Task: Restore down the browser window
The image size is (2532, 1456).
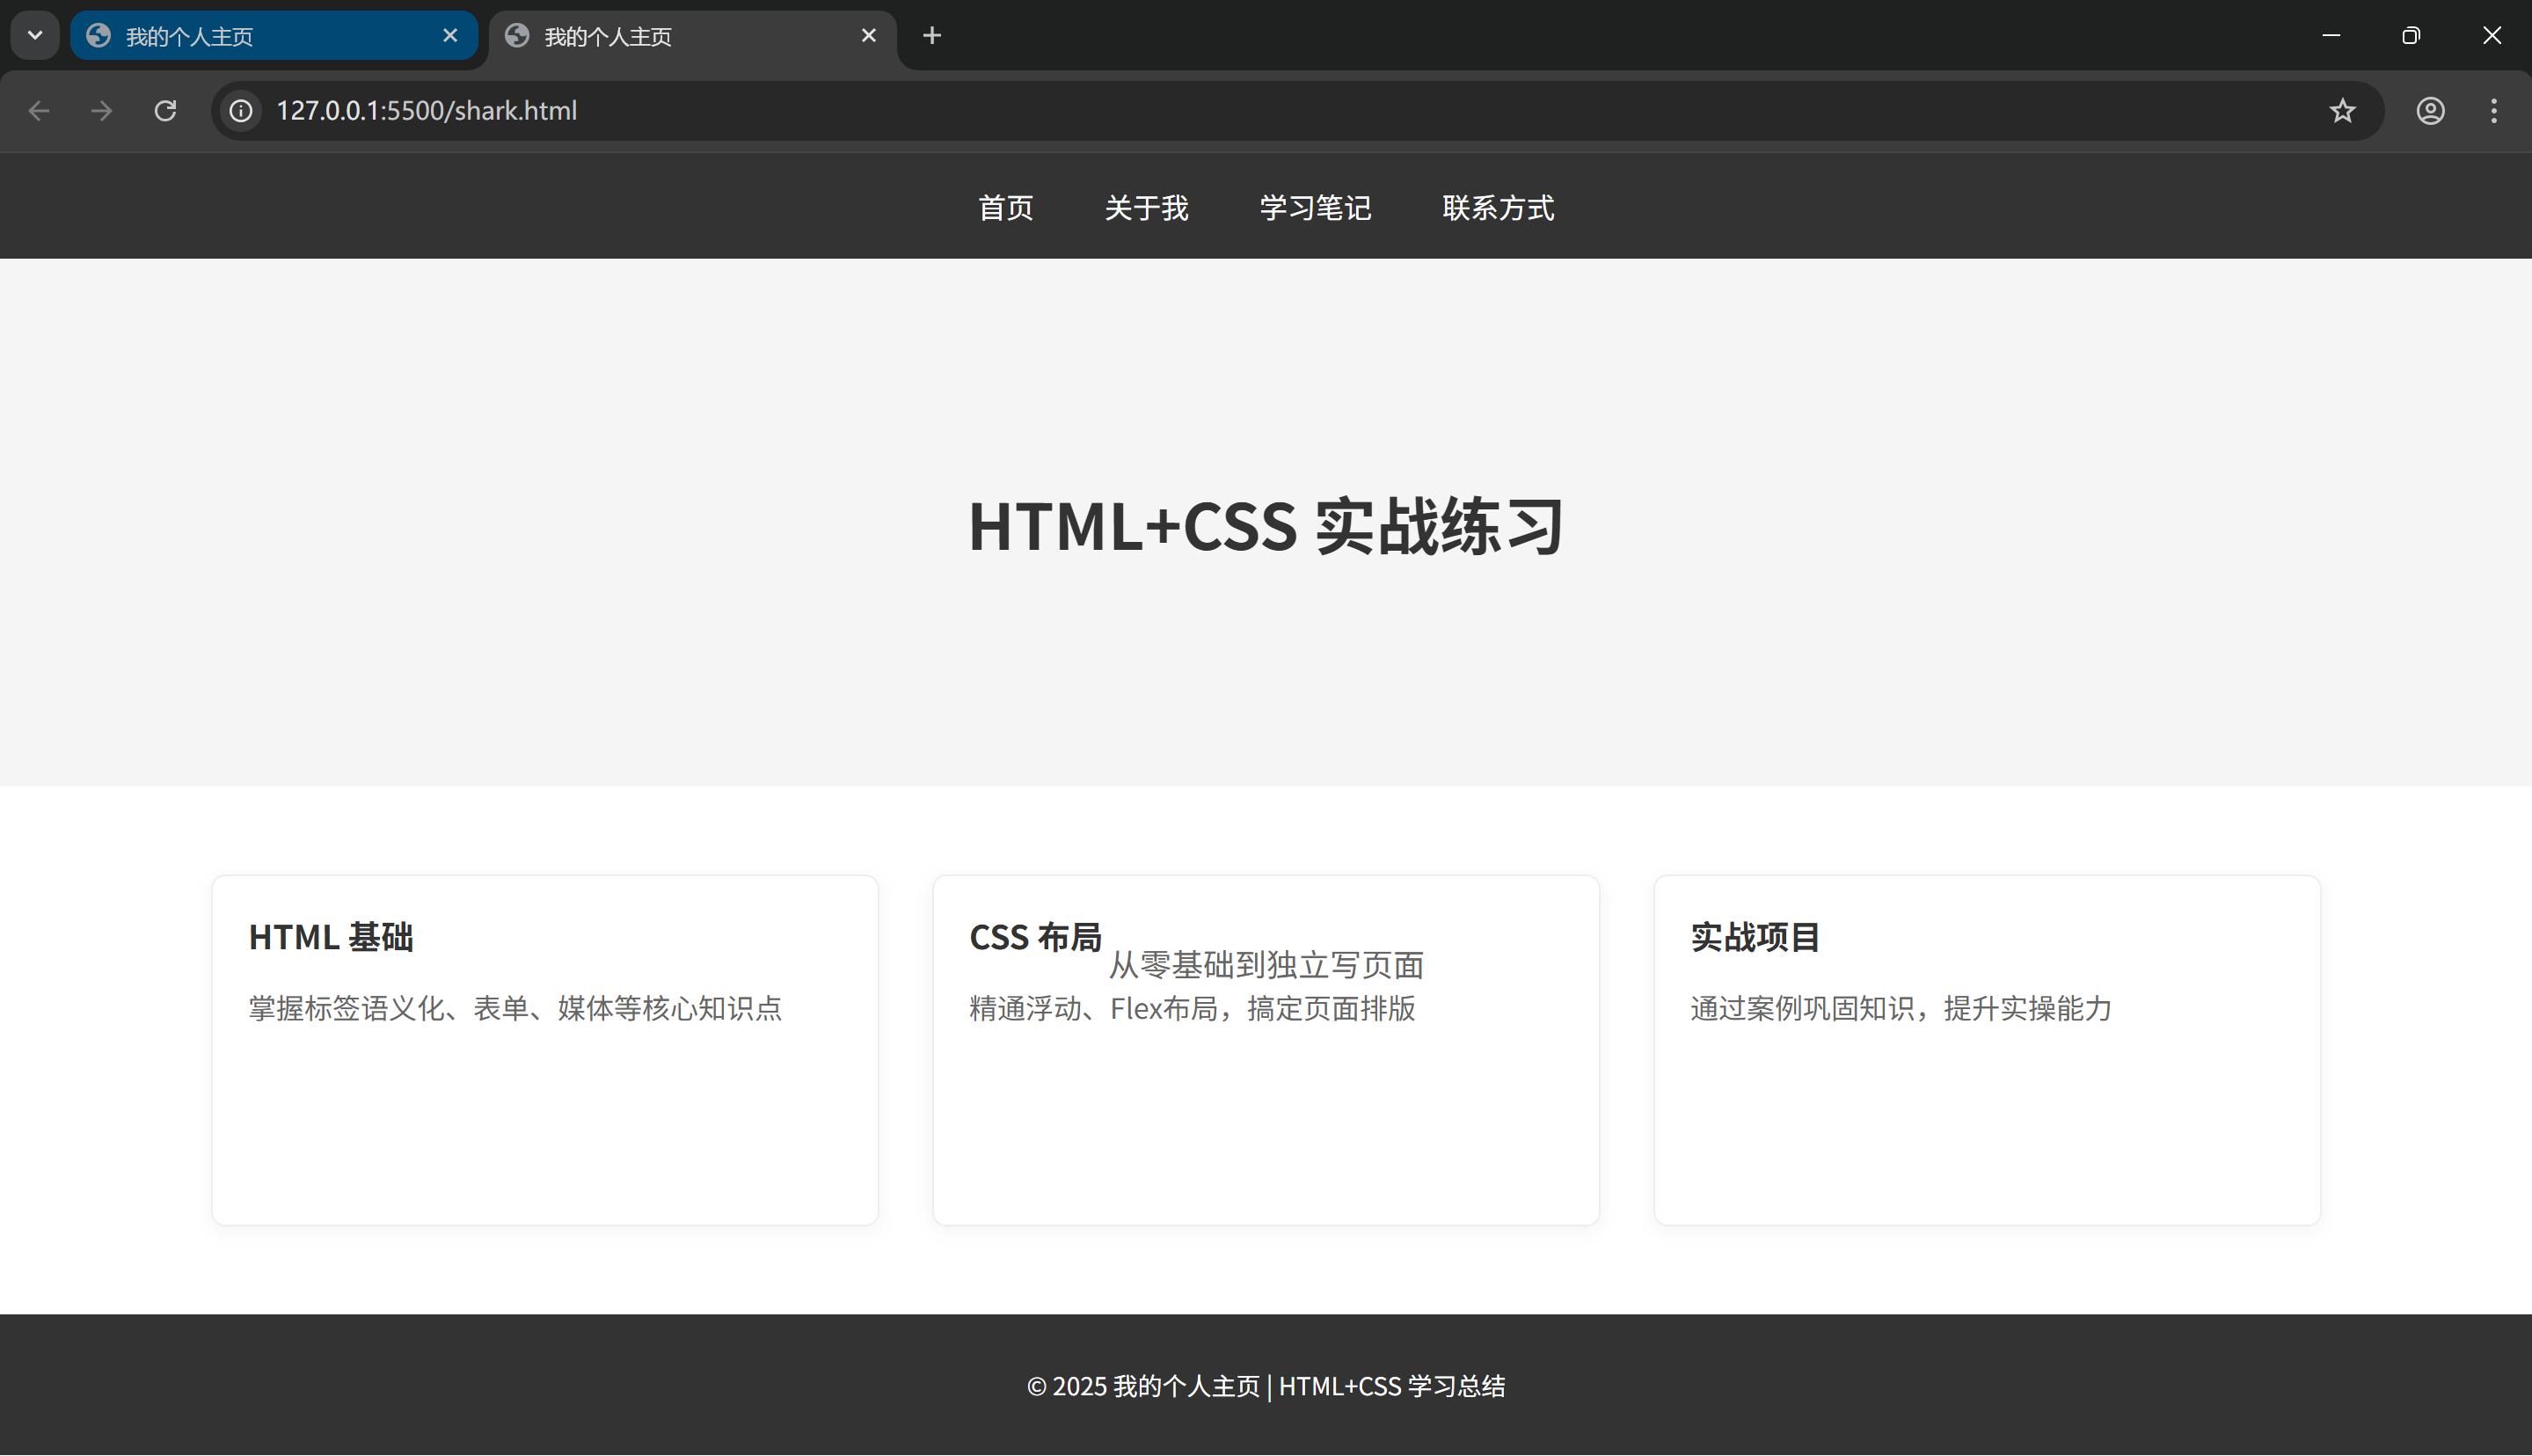Action: tap(2411, 36)
